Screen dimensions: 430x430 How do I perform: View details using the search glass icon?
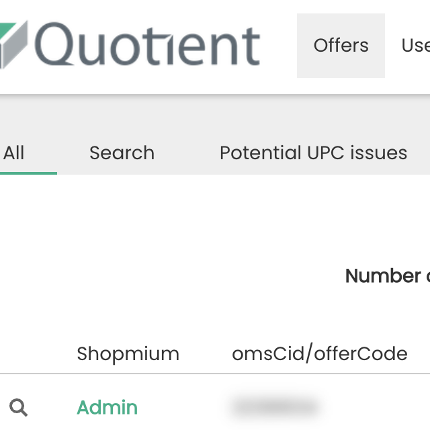[x=18, y=408]
